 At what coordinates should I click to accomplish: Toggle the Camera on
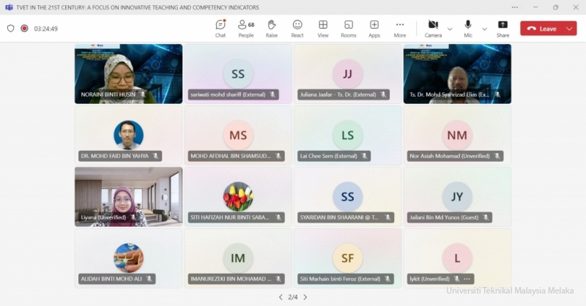click(x=433, y=29)
